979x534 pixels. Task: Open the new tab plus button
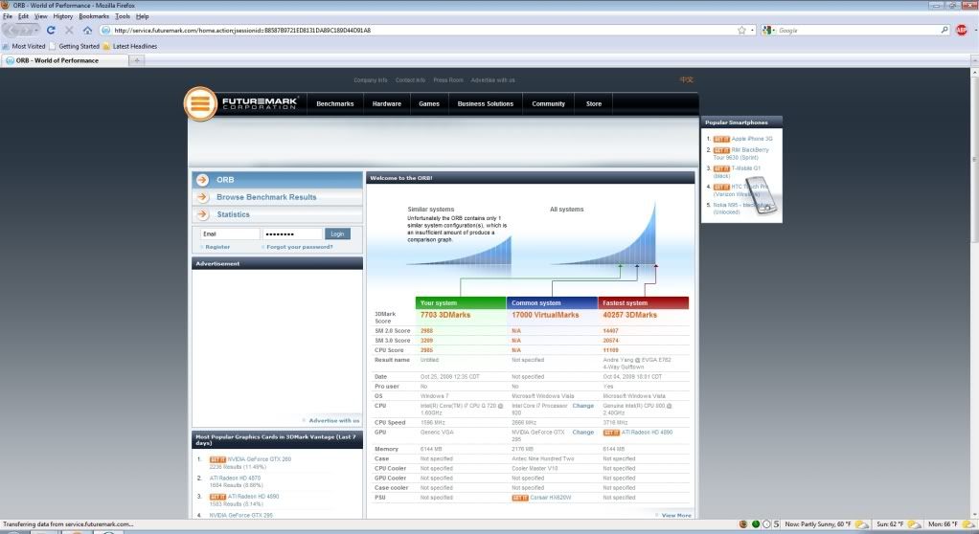pos(137,60)
